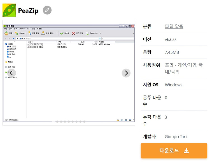Open the dropdown arrow beside 모두 풀기
This screenshot has height=162, width=210.
57,33
